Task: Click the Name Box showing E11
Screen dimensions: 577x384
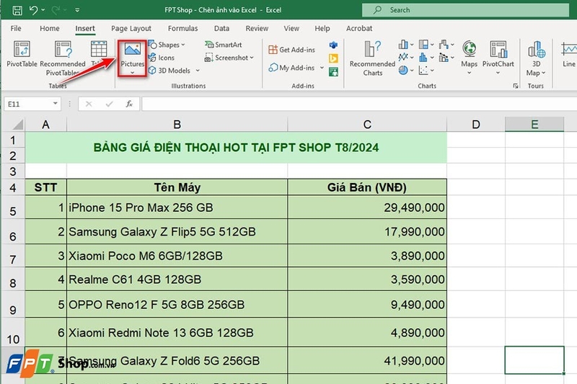Action: tap(27, 104)
